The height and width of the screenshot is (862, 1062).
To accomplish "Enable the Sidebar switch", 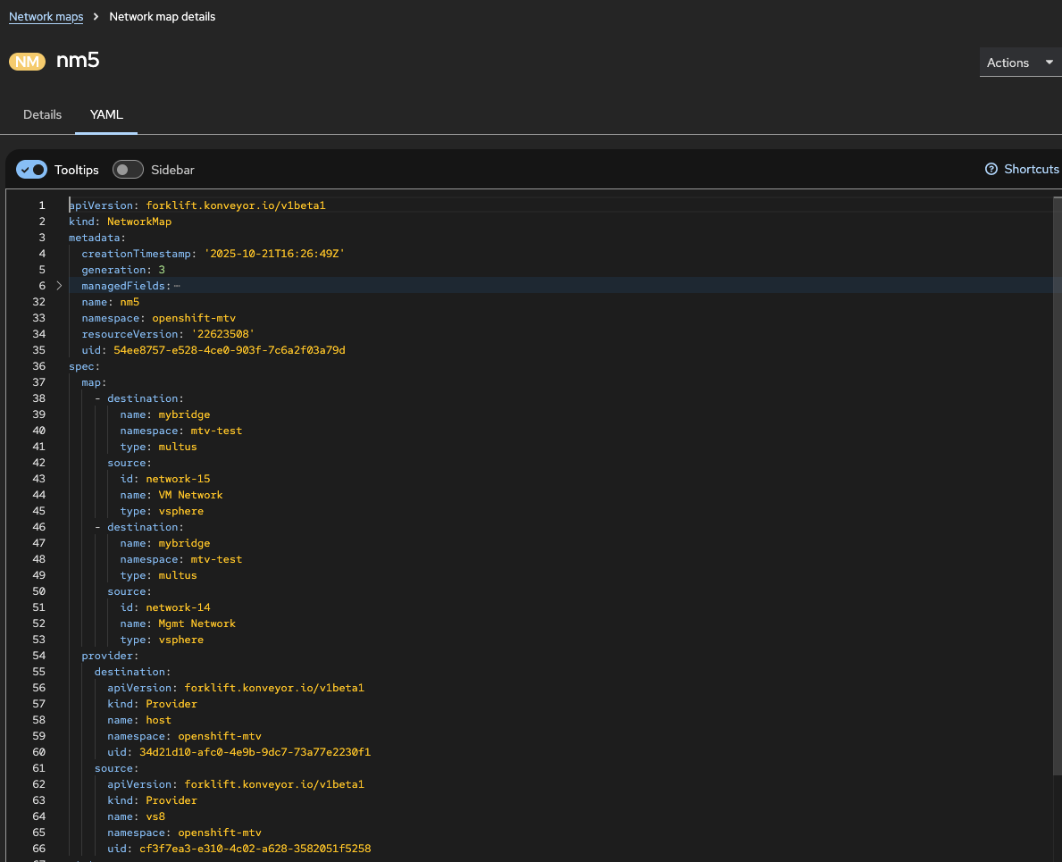I will pyautogui.click(x=128, y=170).
